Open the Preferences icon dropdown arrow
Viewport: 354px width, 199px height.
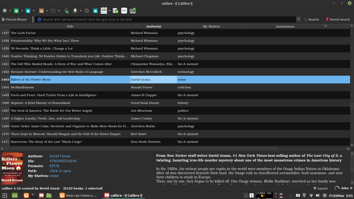coord(10,11)
